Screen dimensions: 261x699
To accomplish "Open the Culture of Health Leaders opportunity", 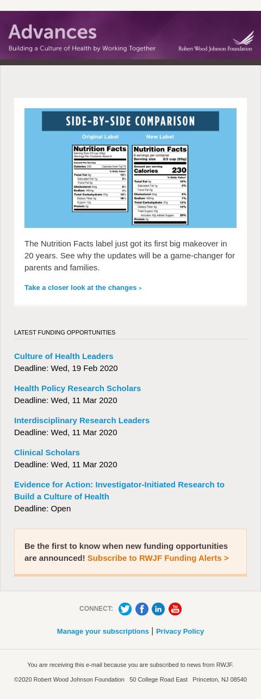I will click(x=64, y=356).
